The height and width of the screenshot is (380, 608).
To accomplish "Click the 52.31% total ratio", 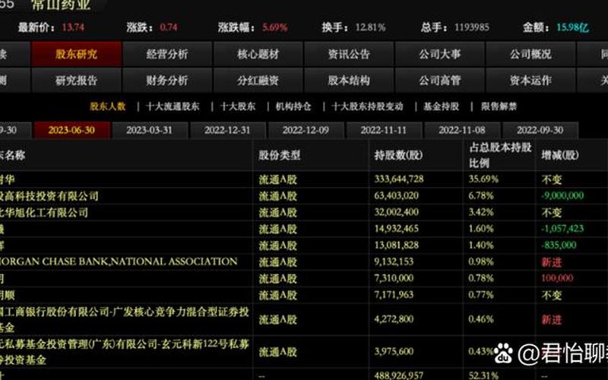I will [483, 375].
